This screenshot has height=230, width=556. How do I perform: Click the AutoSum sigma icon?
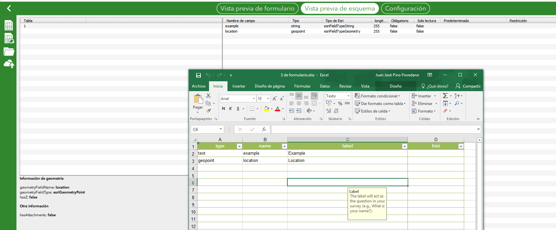pyautogui.click(x=445, y=96)
